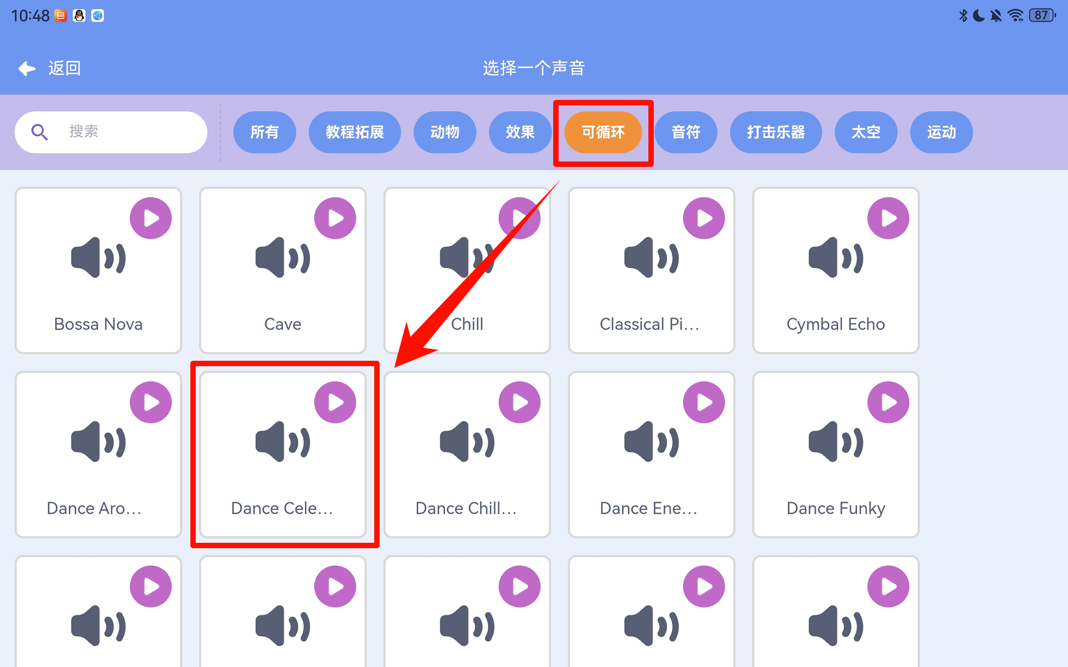Switch to the 太空 category
The width and height of the screenshot is (1068, 667).
(866, 132)
